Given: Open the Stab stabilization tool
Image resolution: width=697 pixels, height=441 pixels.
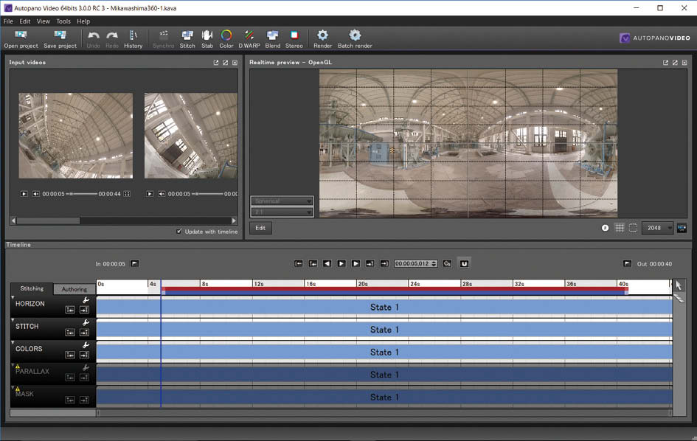Looking at the screenshot, I should pyautogui.click(x=207, y=39).
